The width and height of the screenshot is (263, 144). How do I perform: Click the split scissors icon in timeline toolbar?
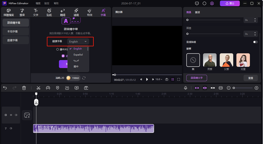[38, 88]
